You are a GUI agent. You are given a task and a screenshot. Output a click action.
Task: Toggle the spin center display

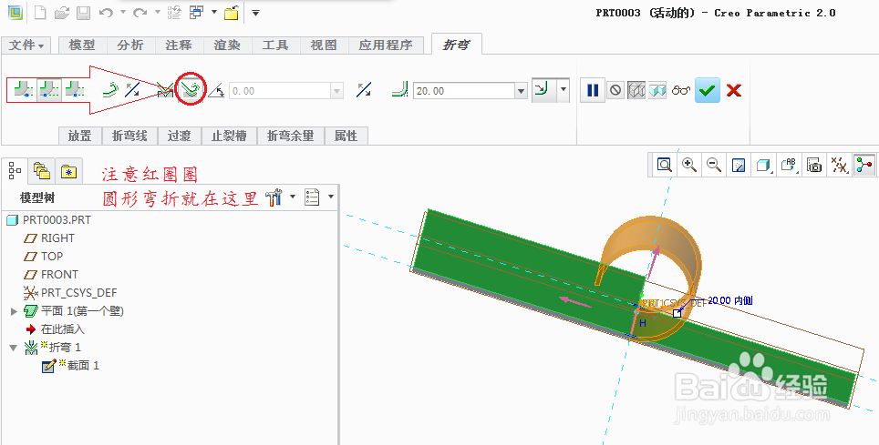click(x=863, y=165)
